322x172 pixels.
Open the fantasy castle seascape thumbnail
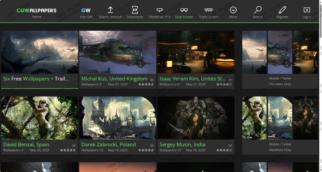tap(40, 52)
